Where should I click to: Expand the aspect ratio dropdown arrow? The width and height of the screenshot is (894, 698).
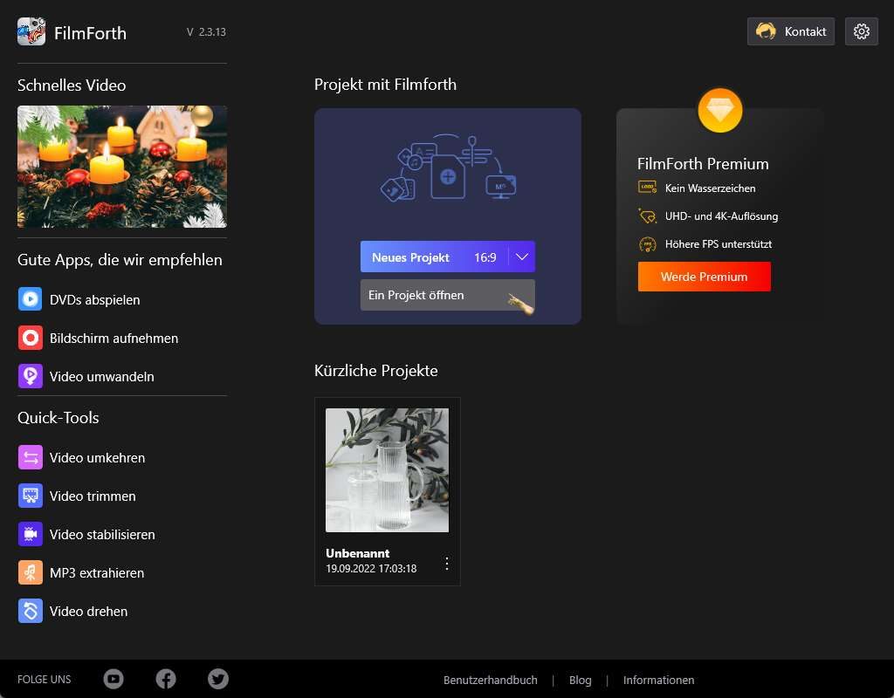click(x=522, y=257)
